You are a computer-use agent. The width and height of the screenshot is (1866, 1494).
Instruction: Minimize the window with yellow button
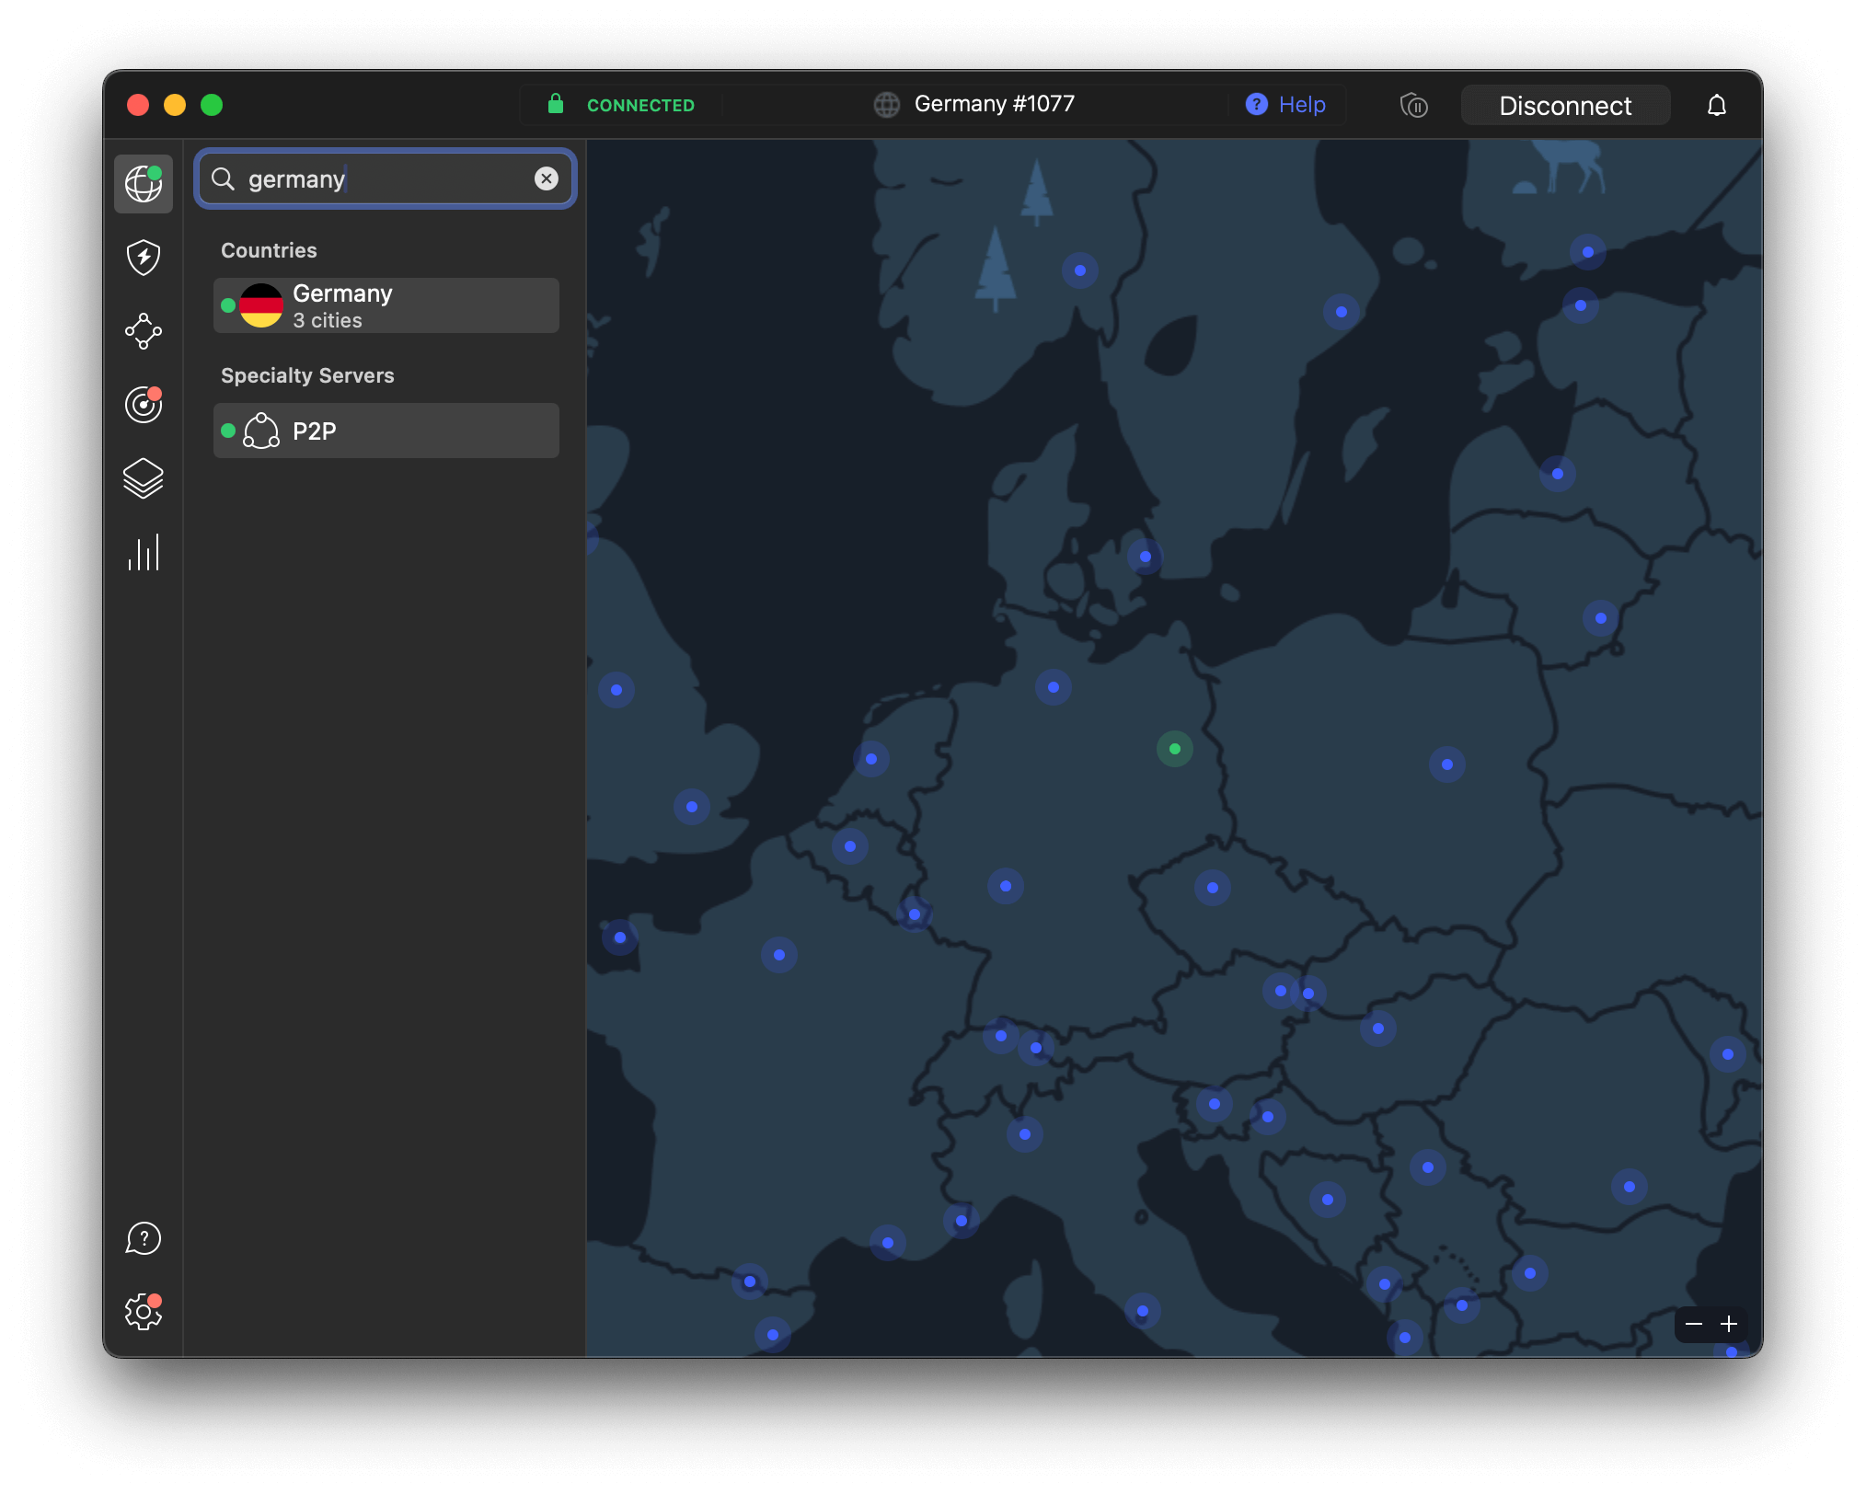[175, 105]
